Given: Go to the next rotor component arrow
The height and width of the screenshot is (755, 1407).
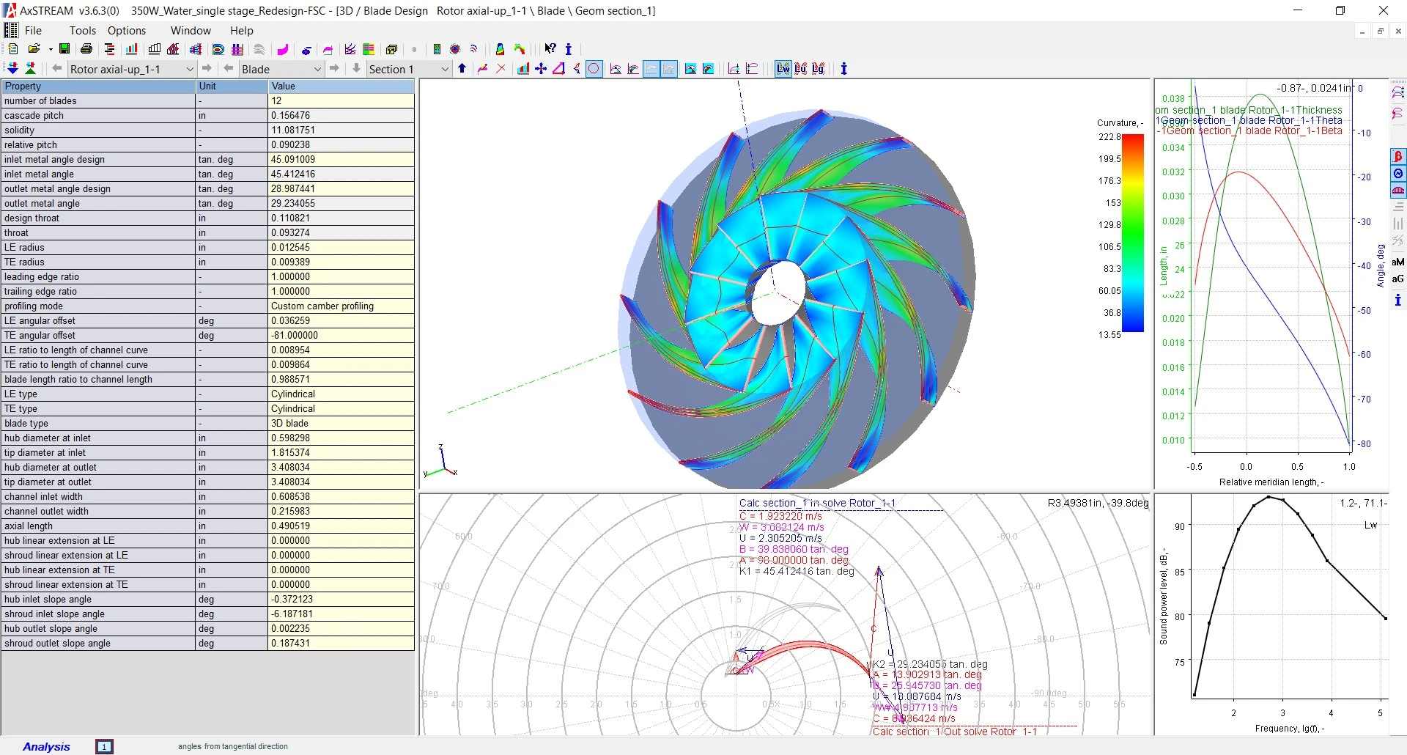Looking at the screenshot, I should point(207,68).
